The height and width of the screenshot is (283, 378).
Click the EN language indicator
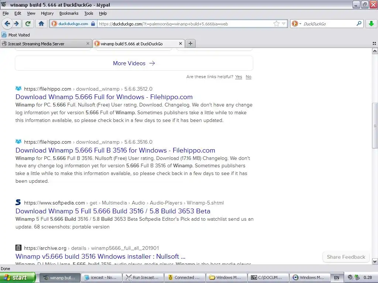(337, 277)
